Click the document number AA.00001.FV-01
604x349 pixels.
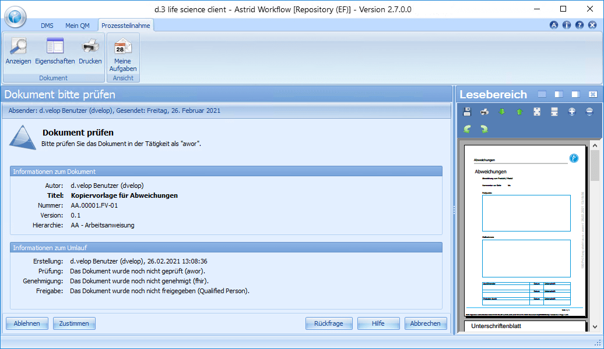(94, 206)
